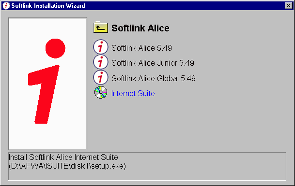Click the Softlink Alice Junior 5.49 icon
The height and width of the screenshot is (186, 295).
point(101,62)
